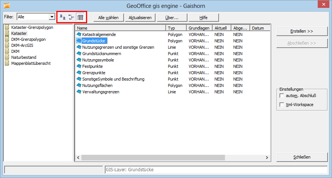Screen dimensions: 332x178
Task: Click the GIS-Layer status text field
Action: point(216,169)
